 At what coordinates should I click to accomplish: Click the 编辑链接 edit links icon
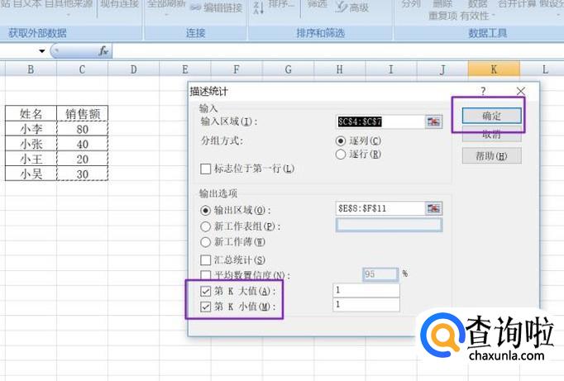195,7
